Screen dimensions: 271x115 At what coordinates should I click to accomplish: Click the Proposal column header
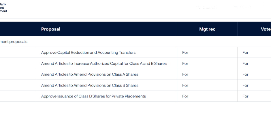point(51,29)
